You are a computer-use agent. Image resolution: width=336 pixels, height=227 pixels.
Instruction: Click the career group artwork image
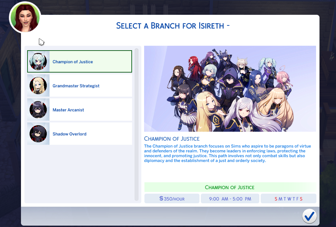click(x=230, y=88)
